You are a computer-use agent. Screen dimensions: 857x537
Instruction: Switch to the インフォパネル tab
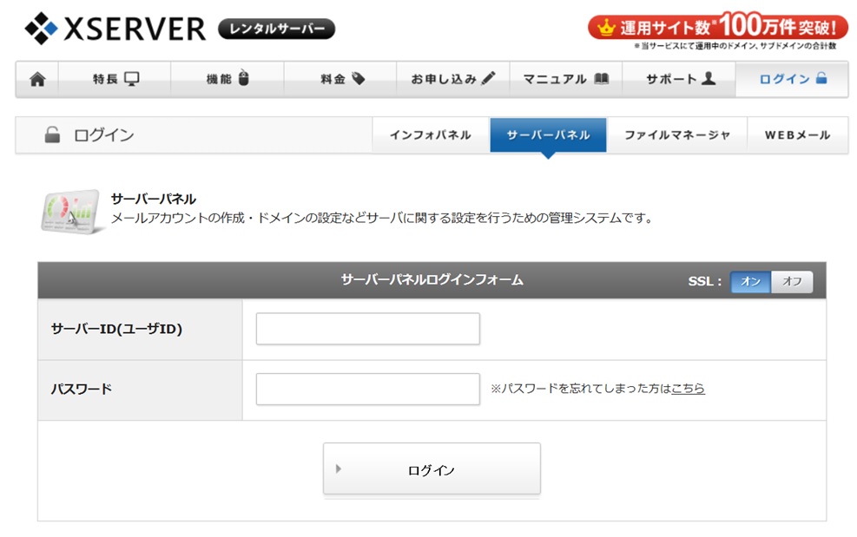(x=430, y=135)
